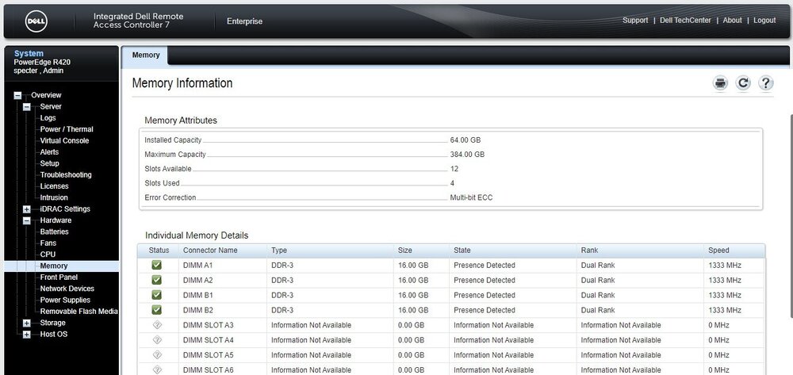Expand the iDRAC Settings node
The width and height of the screenshot is (793, 375).
click(27, 209)
